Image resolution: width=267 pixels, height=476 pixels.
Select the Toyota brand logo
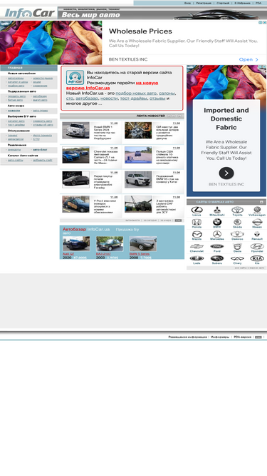point(237,210)
